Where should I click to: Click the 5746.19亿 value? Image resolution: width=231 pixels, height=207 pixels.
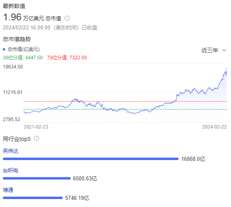click(77, 198)
